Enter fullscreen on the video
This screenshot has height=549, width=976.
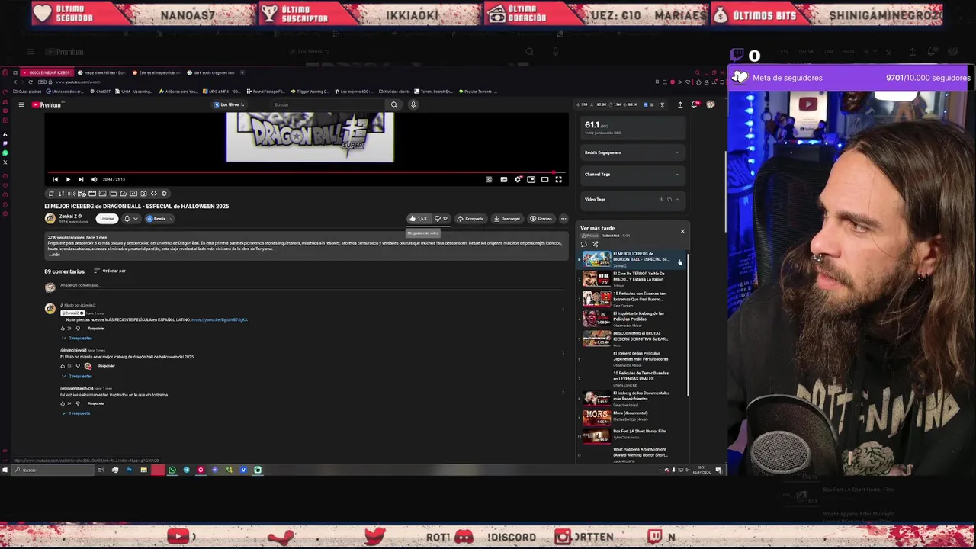(558, 179)
